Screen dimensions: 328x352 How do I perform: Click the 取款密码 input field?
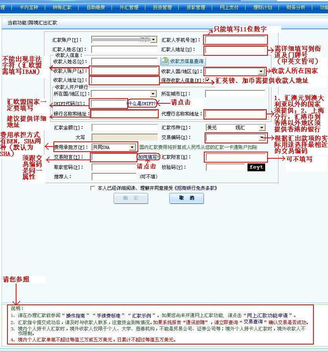[114, 167]
